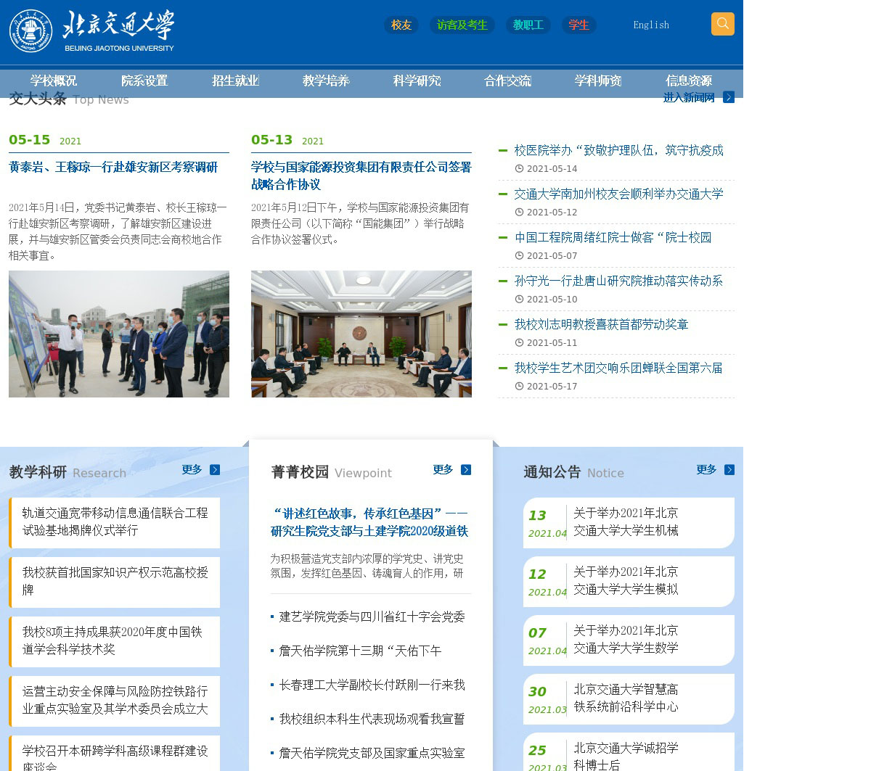Open the 合作交流 menu
The width and height of the screenshot is (871, 771).
pos(507,81)
